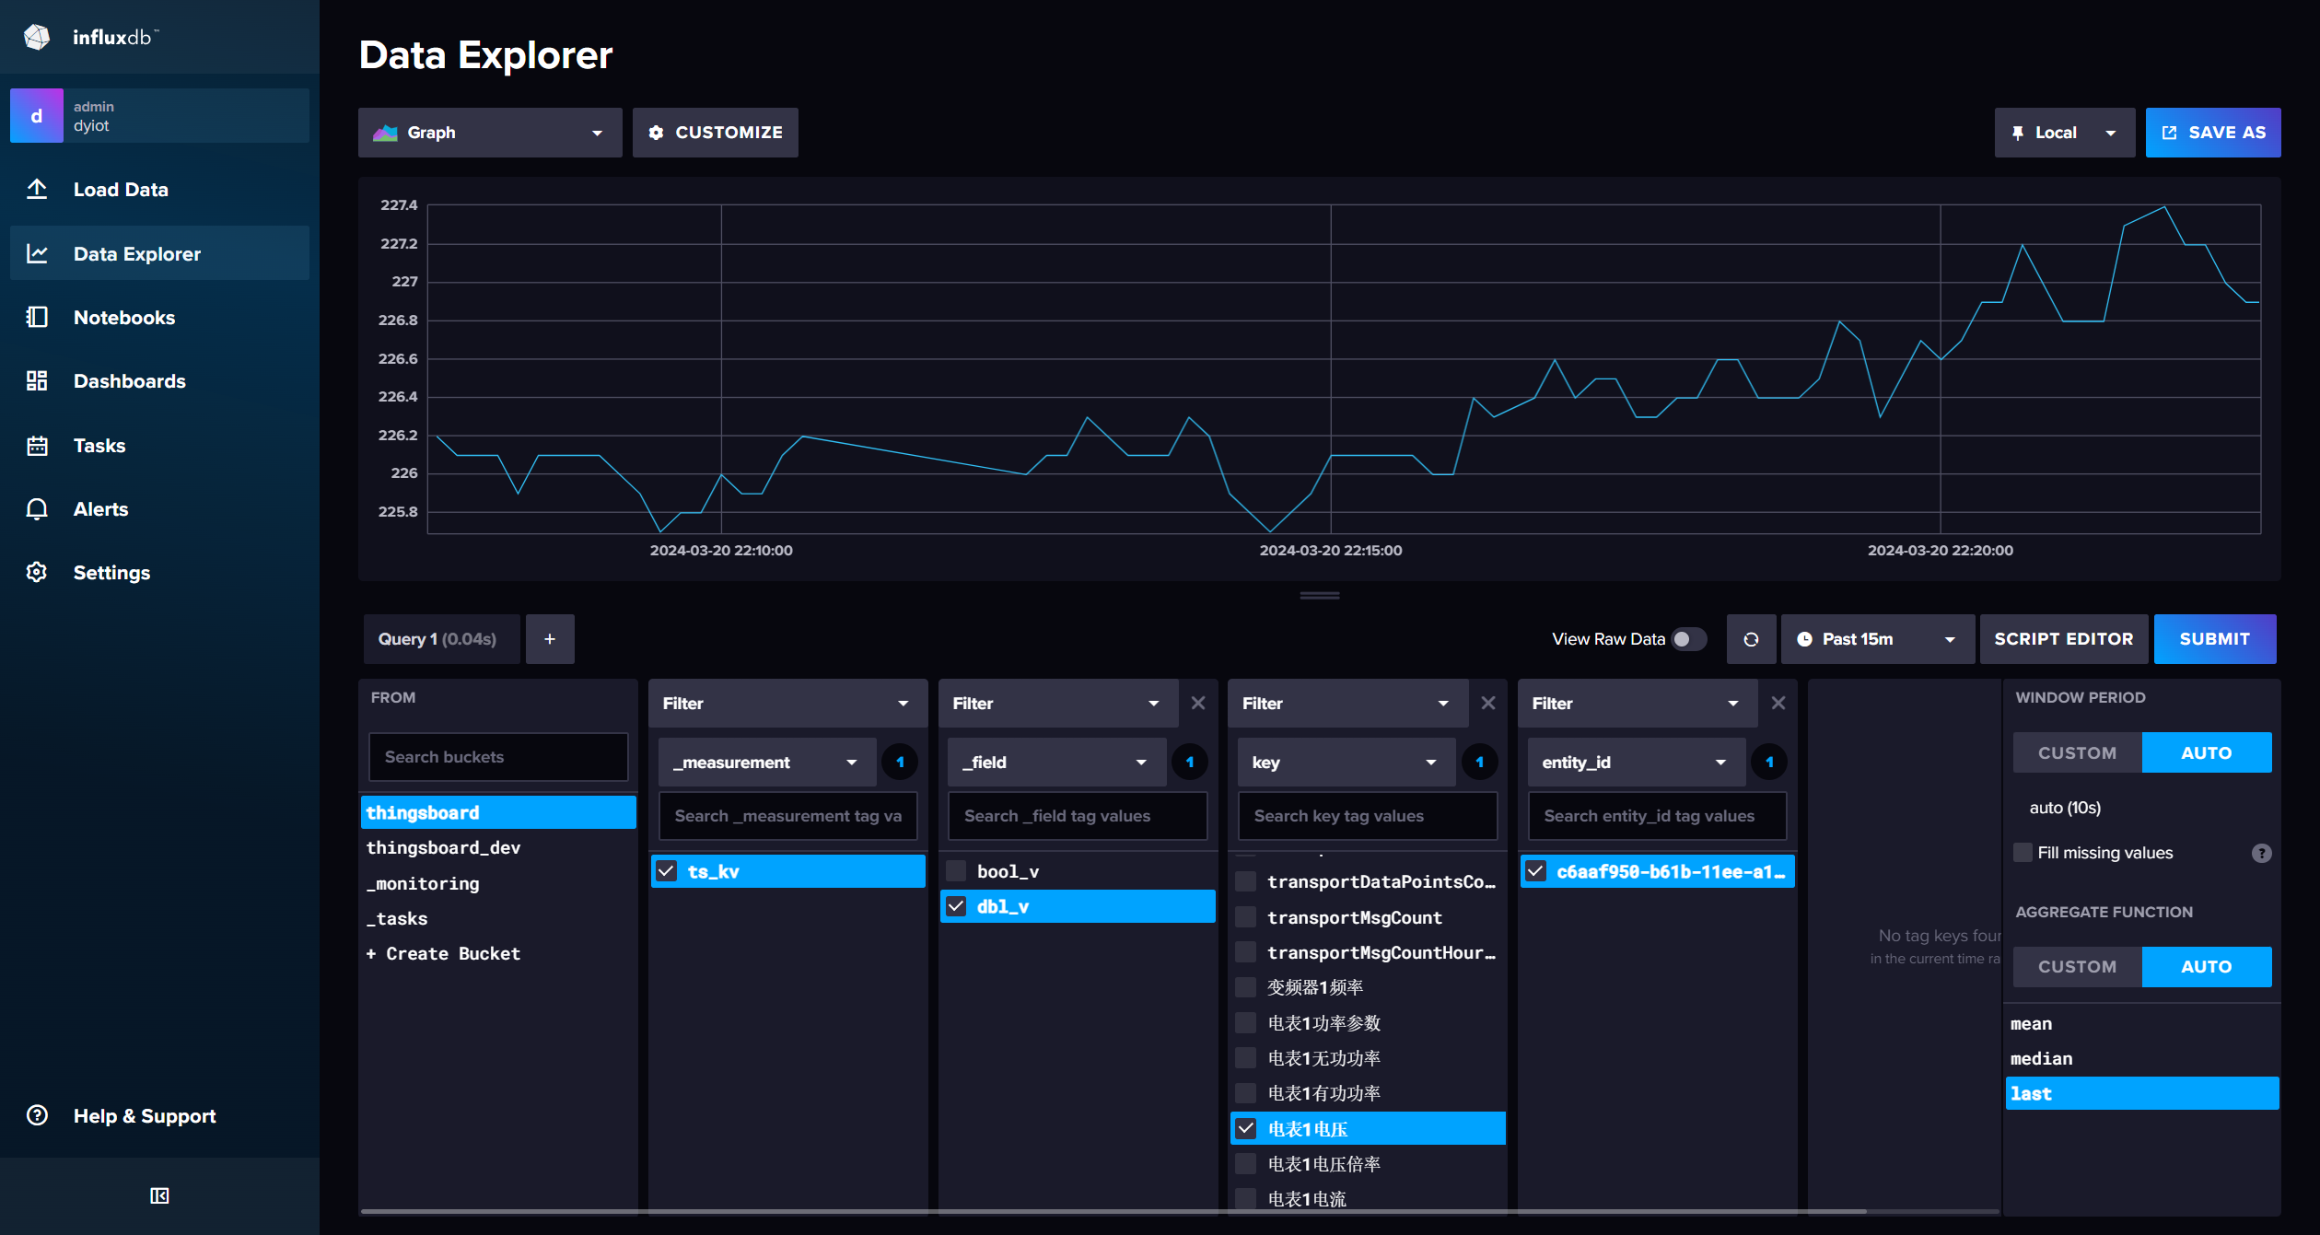Screen dimensions: 2320x1235
Task: Switch window period to CUSTOM
Action: (x=2077, y=752)
